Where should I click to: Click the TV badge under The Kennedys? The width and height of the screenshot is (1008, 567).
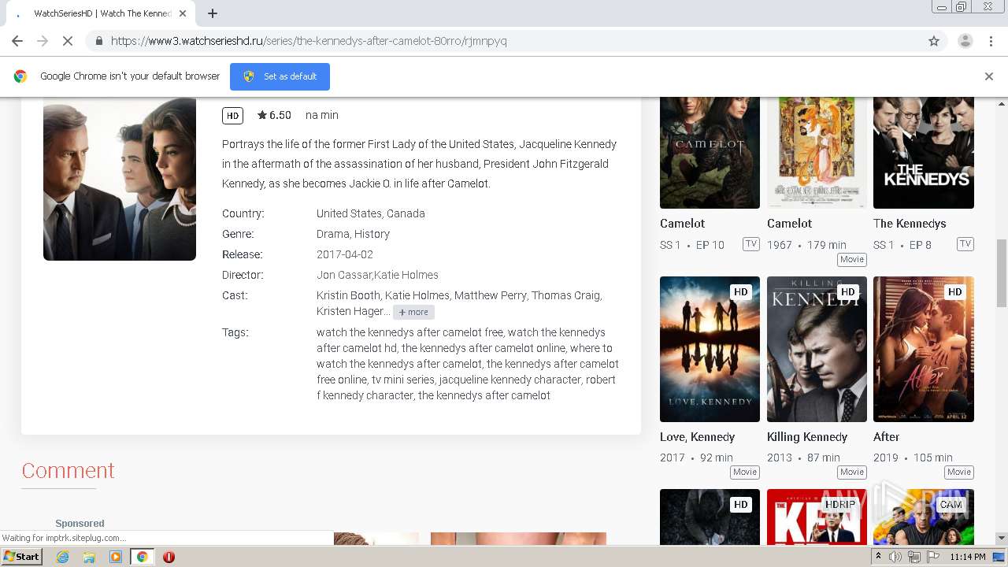point(965,244)
